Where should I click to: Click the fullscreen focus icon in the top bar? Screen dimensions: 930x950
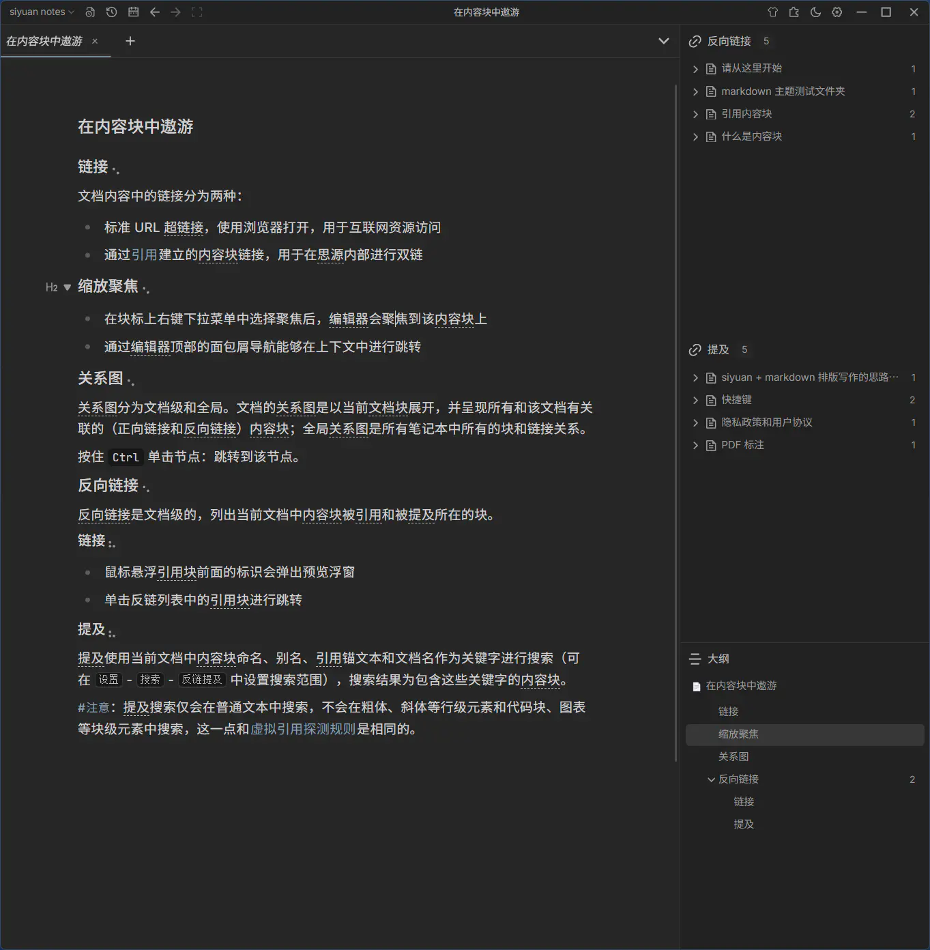coord(197,12)
